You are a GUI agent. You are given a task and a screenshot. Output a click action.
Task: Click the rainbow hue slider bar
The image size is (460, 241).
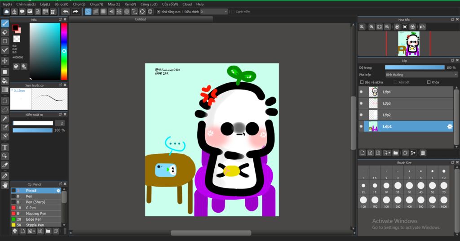click(x=64, y=51)
